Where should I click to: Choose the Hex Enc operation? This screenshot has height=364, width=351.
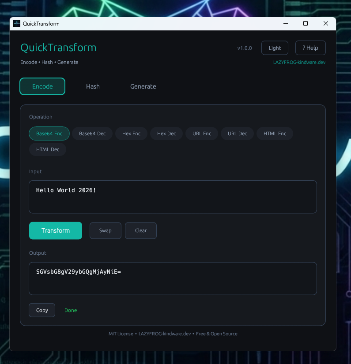(x=132, y=134)
